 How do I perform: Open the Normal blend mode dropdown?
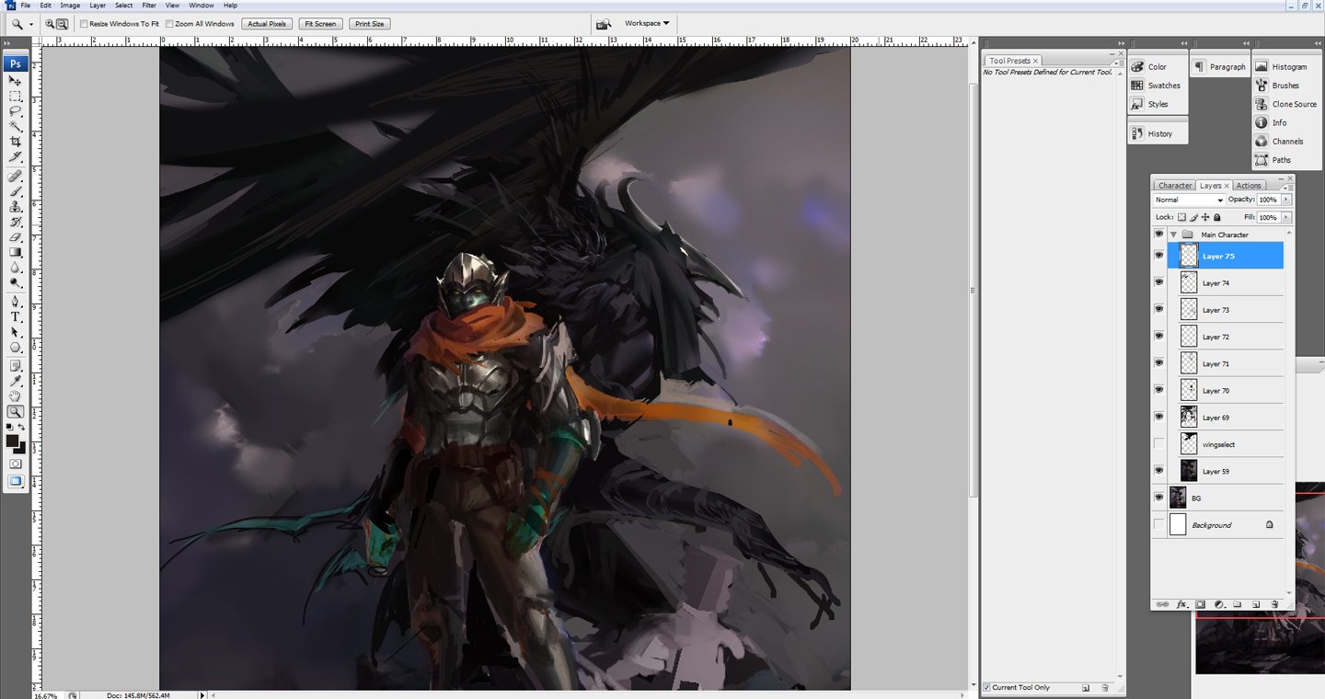pos(1189,200)
